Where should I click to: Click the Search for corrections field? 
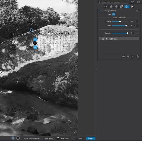113,2
